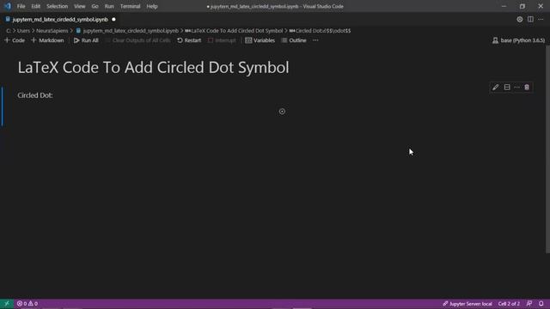
Task: Click unsaved dot indicator on notebook tab
Action: 113,20
